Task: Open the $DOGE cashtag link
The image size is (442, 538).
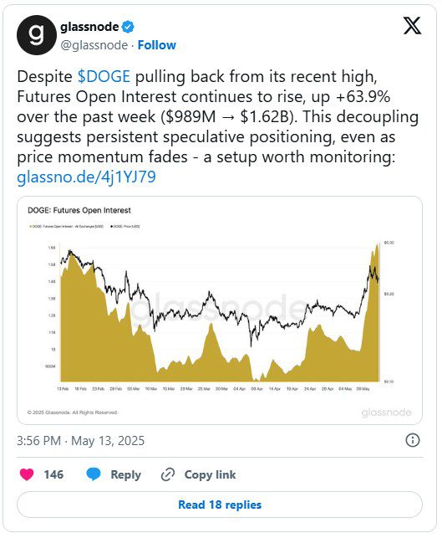Action: pos(104,76)
